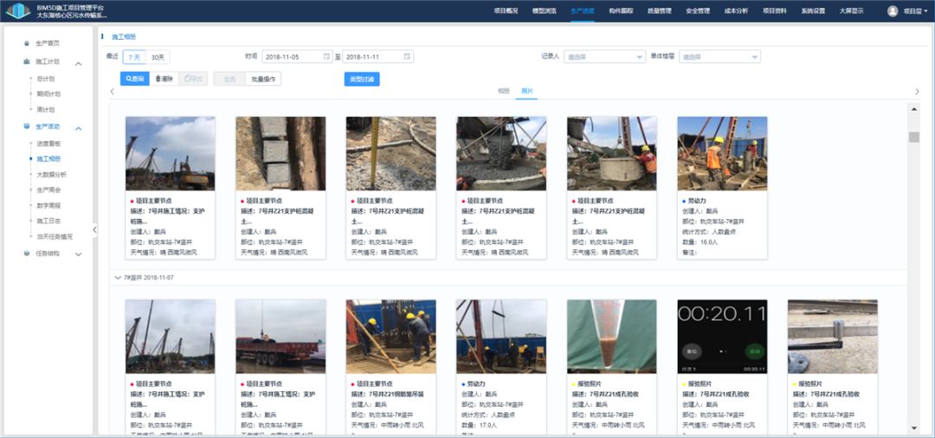
Task: Open the 记录人 dropdown
Action: click(x=604, y=56)
